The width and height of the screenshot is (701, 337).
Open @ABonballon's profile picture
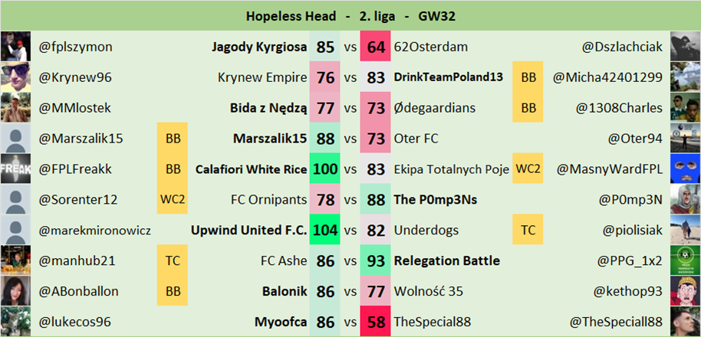coord(15,291)
